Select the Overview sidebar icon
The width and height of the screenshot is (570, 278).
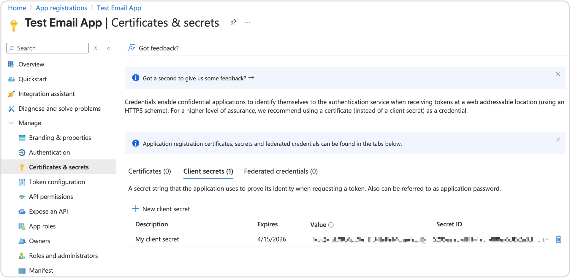point(11,64)
